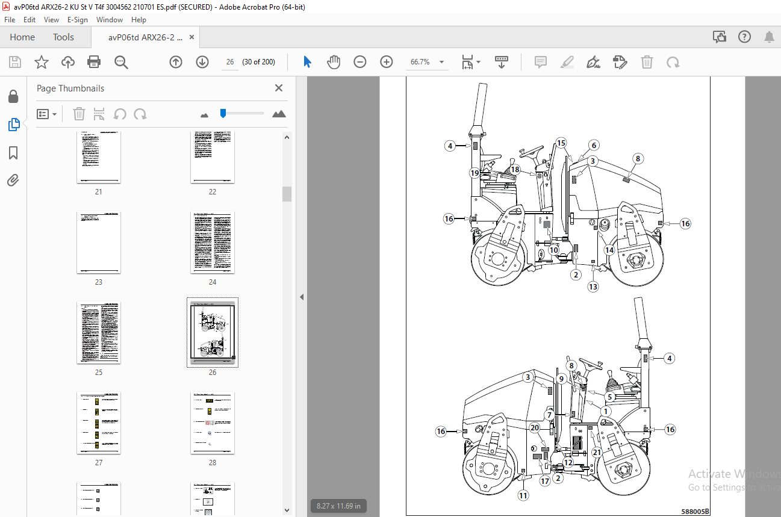Add a comment with the sticky note tool
This screenshot has height=517, width=781.
pos(541,62)
